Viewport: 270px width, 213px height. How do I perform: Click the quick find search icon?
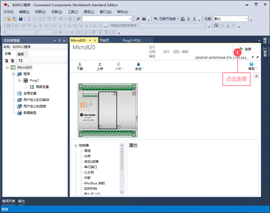(x=78, y=19)
